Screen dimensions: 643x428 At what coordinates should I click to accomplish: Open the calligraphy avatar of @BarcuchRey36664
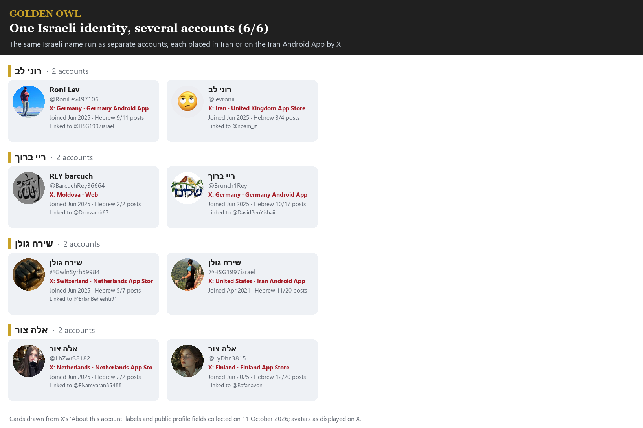click(x=29, y=188)
